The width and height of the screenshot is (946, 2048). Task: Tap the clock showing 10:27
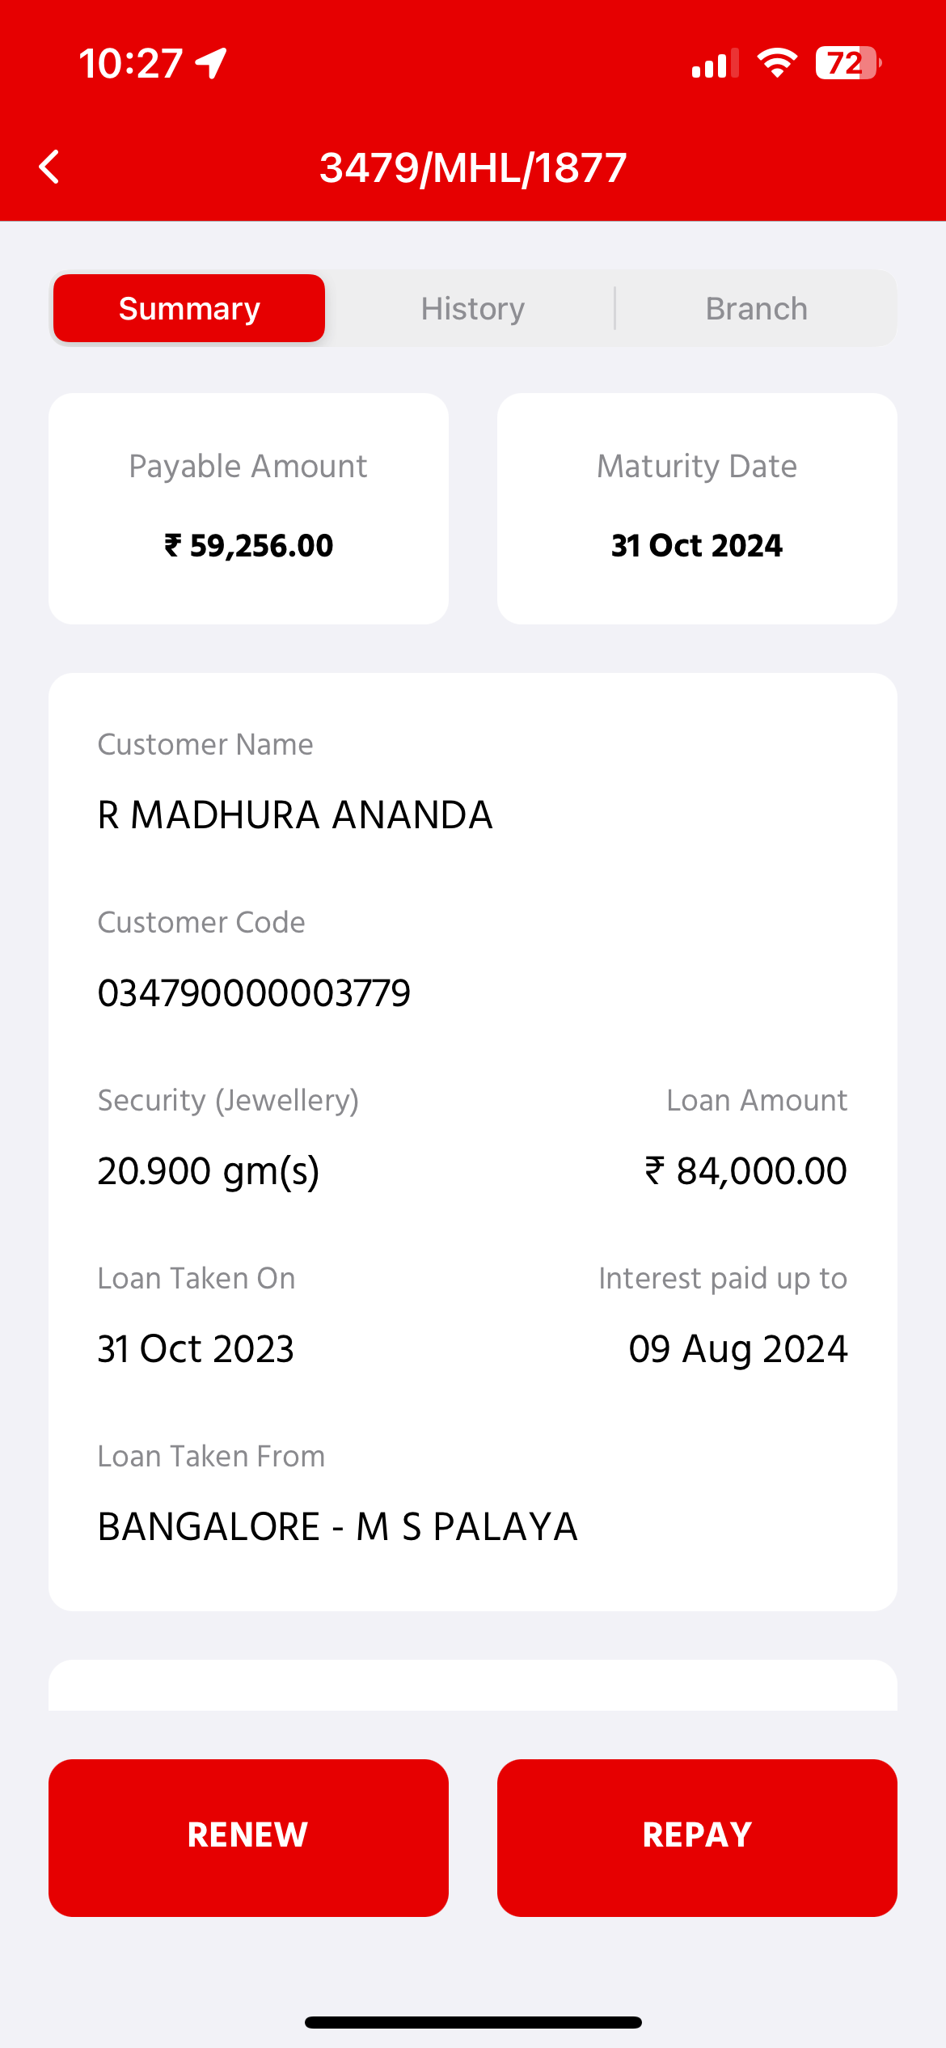131,63
